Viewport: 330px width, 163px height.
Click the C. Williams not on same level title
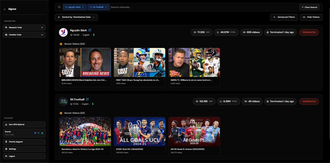pos(191,80)
